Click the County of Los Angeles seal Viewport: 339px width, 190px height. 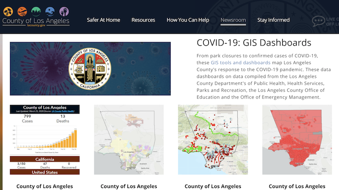click(x=90, y=69)
